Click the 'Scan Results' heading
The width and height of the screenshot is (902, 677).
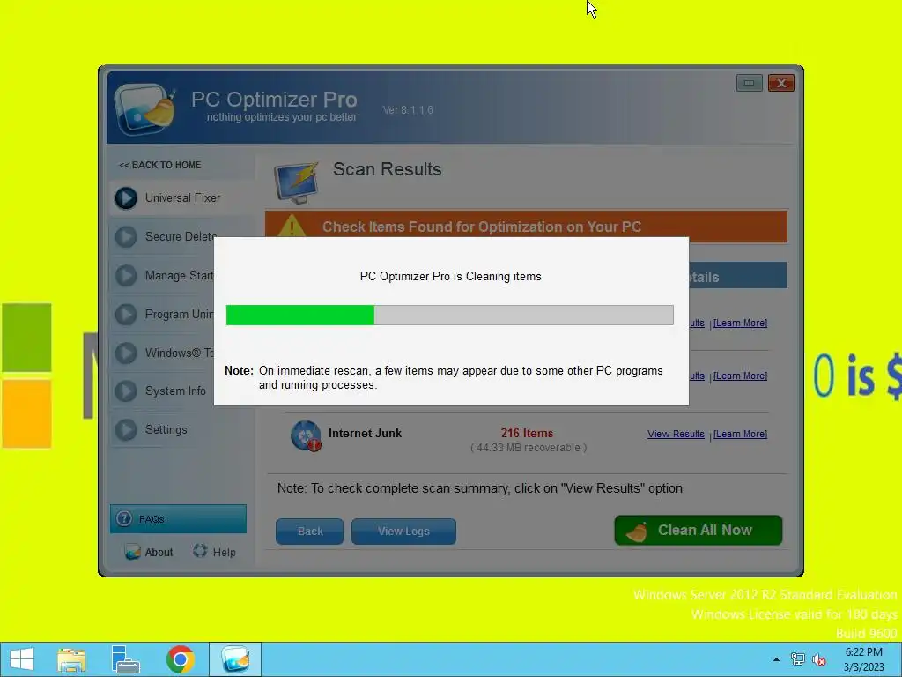click(x=388, y=169)
